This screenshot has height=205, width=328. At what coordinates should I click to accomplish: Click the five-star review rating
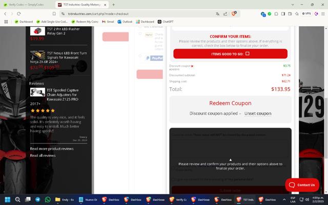(43, 111)
